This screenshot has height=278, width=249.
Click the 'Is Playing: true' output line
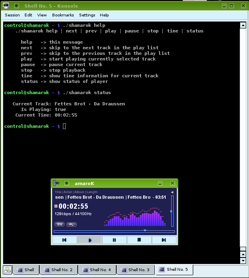click(43, 109)
